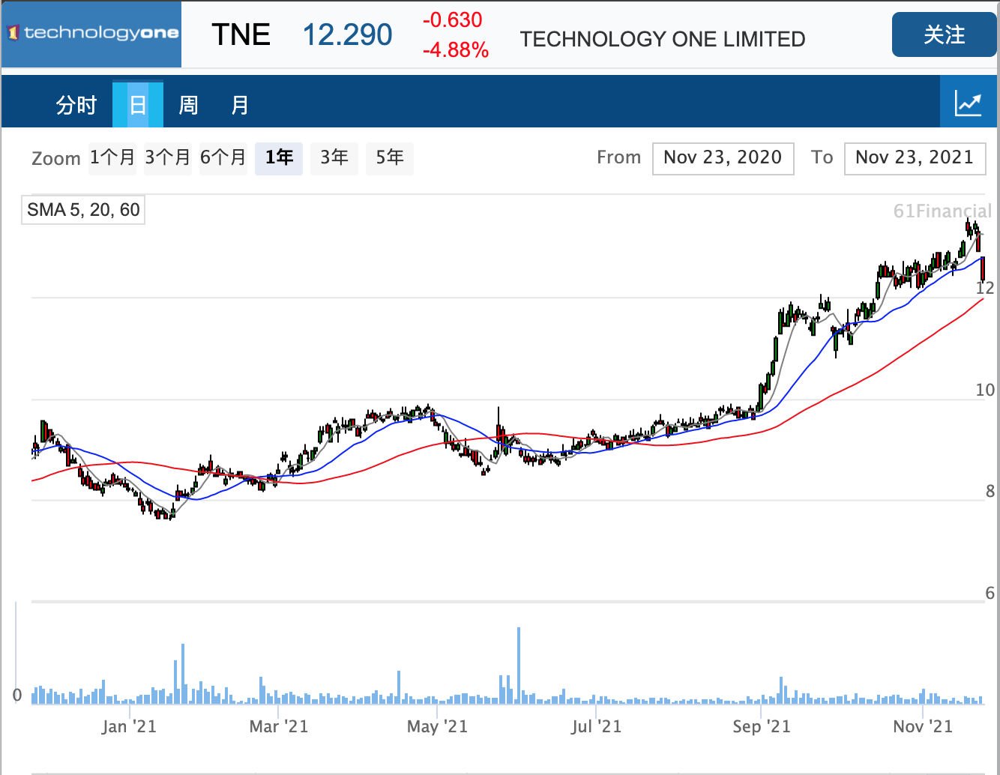Click the Zoom label

point(56,158)
